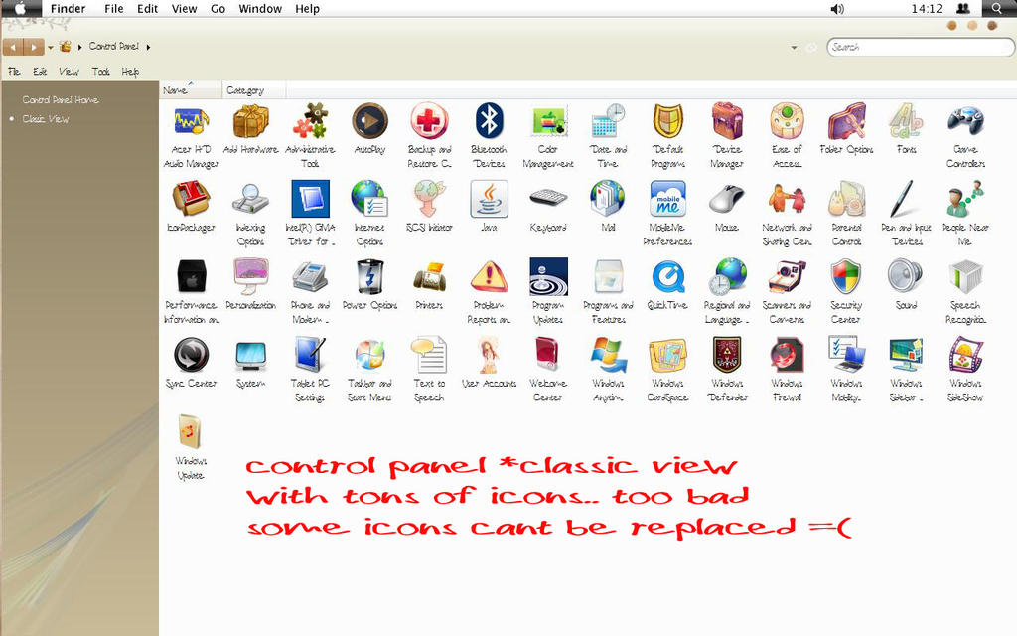Open Color Management icon

click(548, 121)
